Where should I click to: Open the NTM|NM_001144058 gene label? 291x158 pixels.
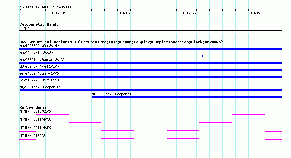tap(35, 120)
